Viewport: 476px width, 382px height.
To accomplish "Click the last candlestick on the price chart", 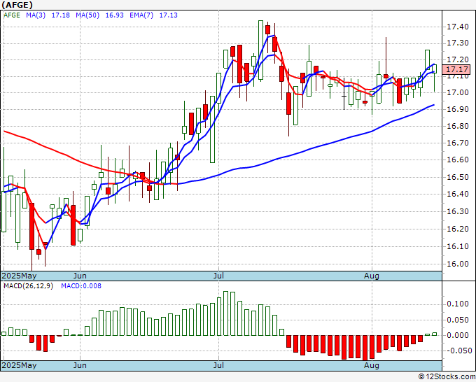I will pos(435,78).
